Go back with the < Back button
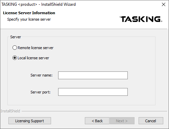169x129 pixels. point(97,121)
